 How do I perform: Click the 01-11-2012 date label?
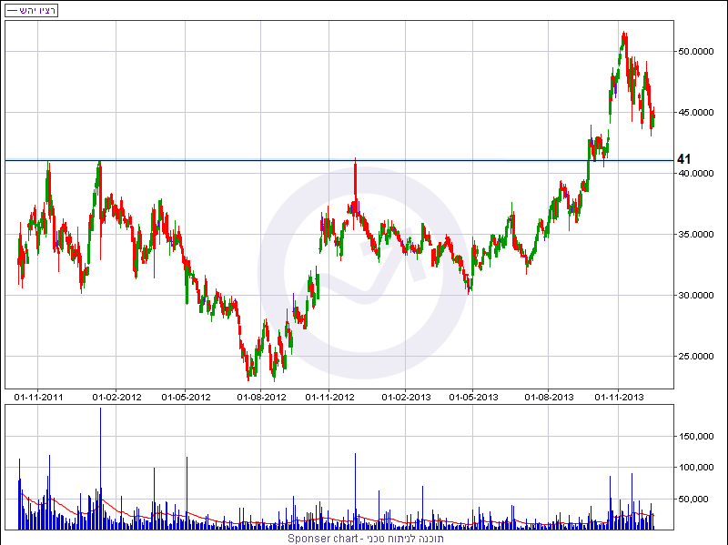pyautogui.click(x=329, y=398)
